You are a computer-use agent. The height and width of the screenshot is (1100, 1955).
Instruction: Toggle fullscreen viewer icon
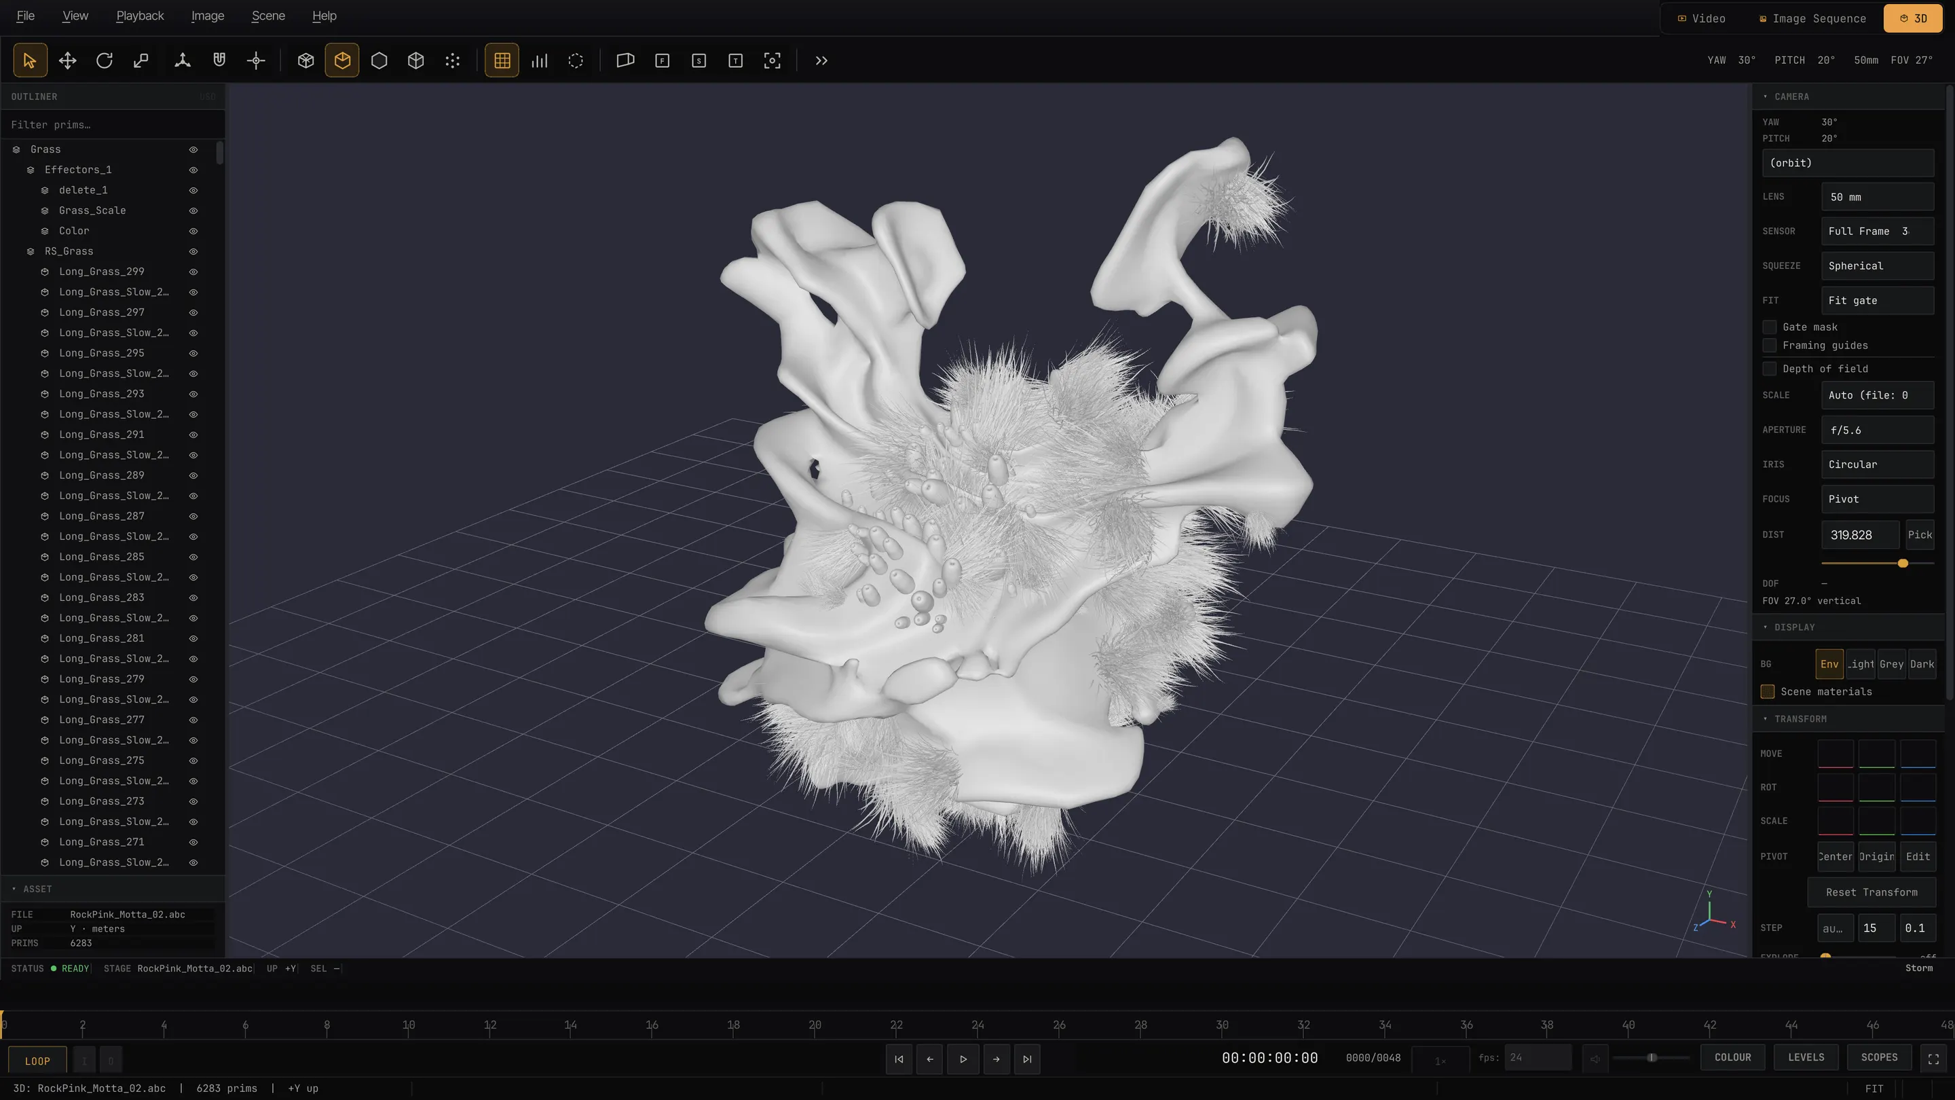(x=1933, y=1059)
